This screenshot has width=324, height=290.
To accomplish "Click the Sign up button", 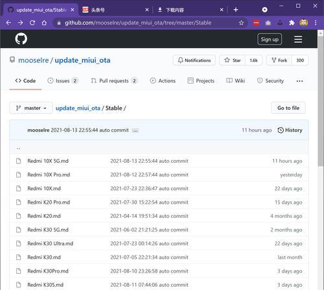I will pyautogui.click(x=270, y=40).
